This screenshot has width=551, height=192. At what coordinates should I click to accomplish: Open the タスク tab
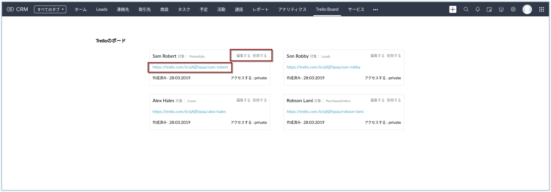point(184,9)
